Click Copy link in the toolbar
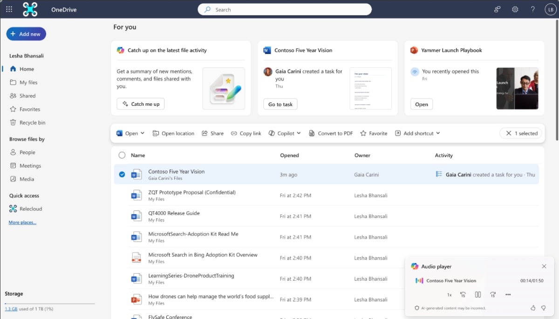 [x=246, y=133]
